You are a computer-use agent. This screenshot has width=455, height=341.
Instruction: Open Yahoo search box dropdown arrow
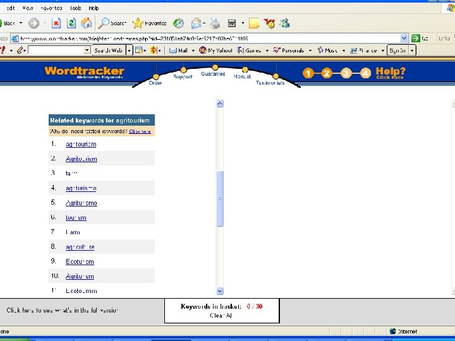pos(87,51)
